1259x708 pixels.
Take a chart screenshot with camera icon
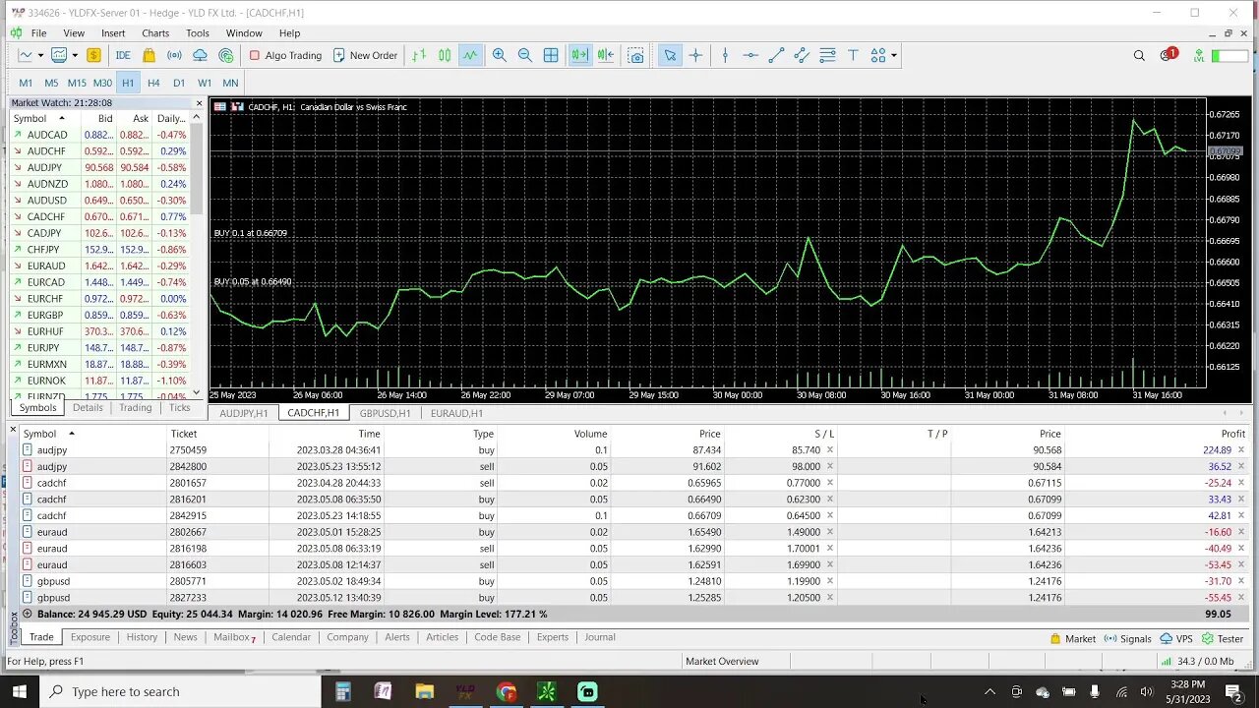coord(636,55)
